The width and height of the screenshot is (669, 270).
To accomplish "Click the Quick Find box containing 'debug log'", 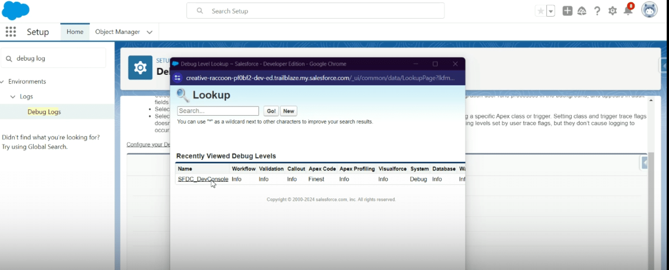I will [x=53, y=58].
